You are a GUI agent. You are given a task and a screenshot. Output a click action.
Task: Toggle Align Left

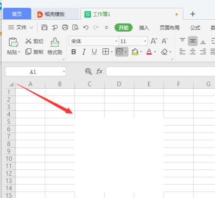(x=182, y=52)
